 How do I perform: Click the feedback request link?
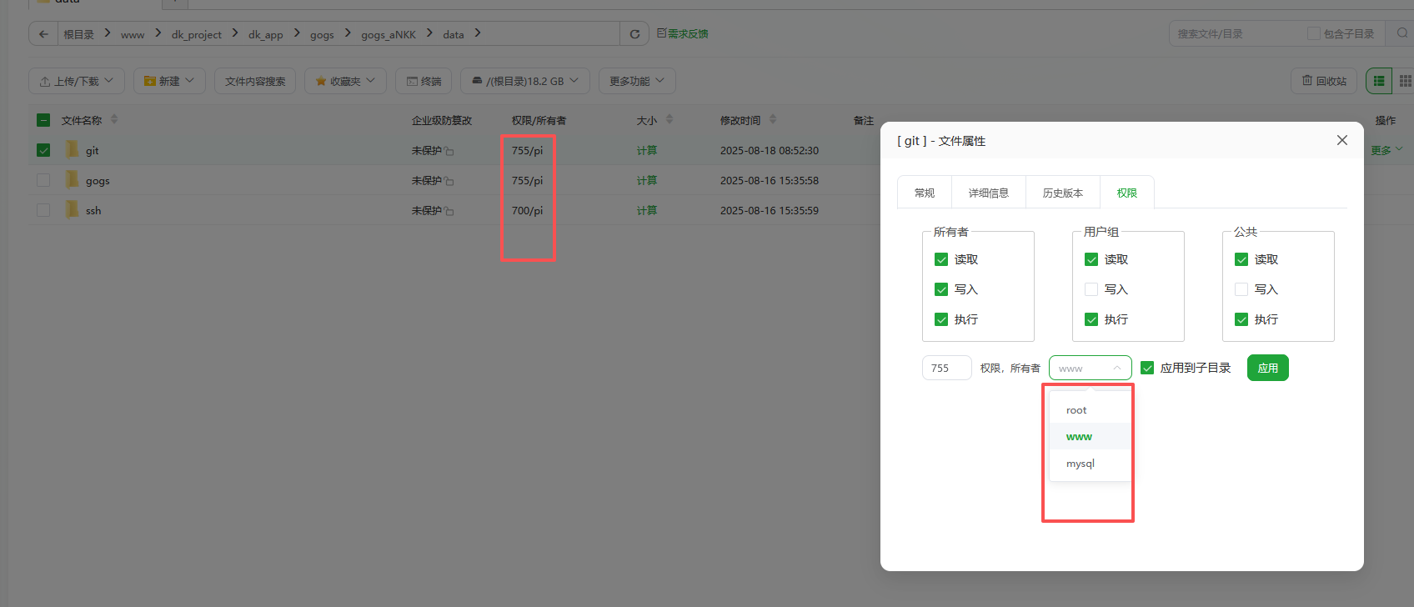(x=682, y=34)
